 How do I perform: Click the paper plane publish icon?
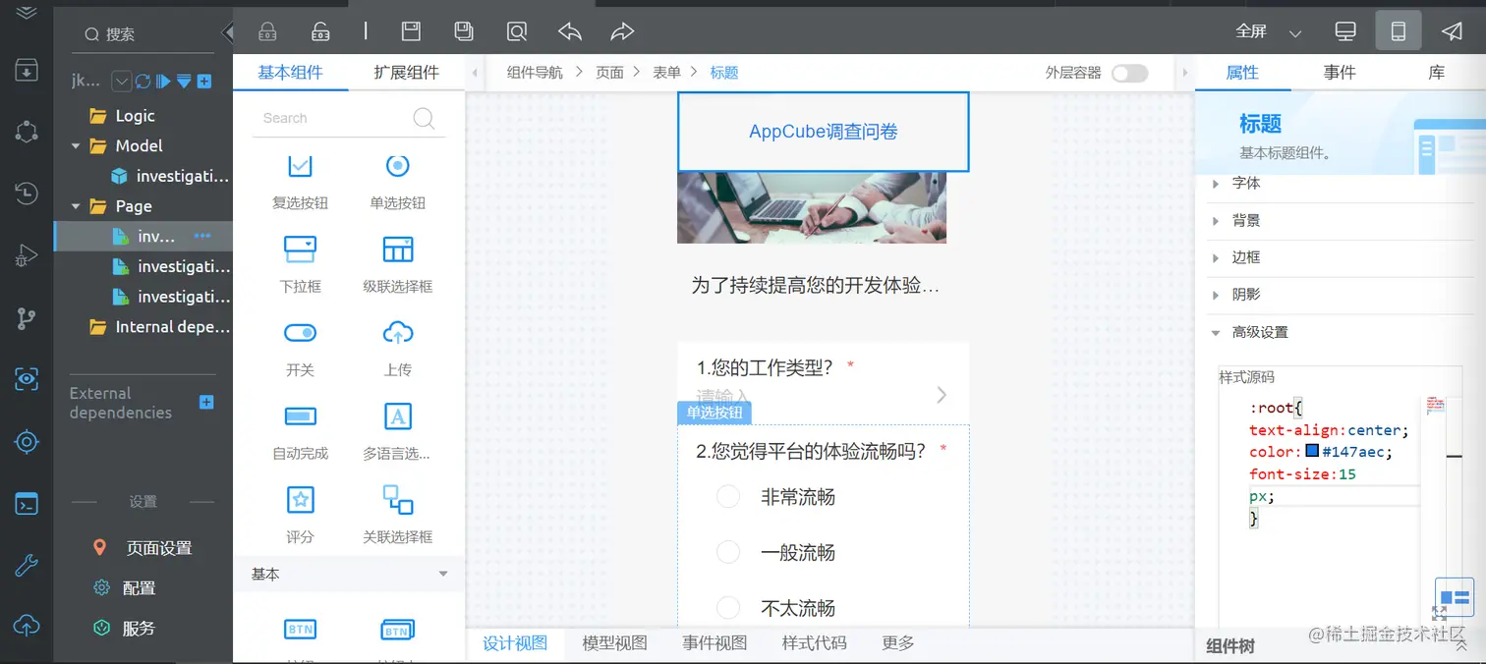click(x=1452, y=31)
